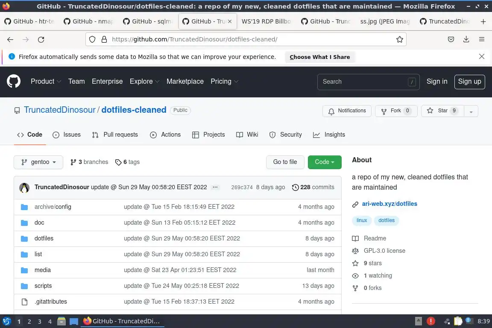Click the Readme book icon in About
492x328 pixels.
(x=355, y=239)
